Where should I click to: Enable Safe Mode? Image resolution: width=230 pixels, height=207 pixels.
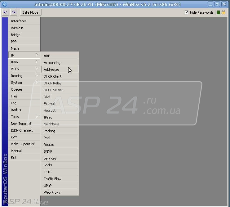pos(30,12)
